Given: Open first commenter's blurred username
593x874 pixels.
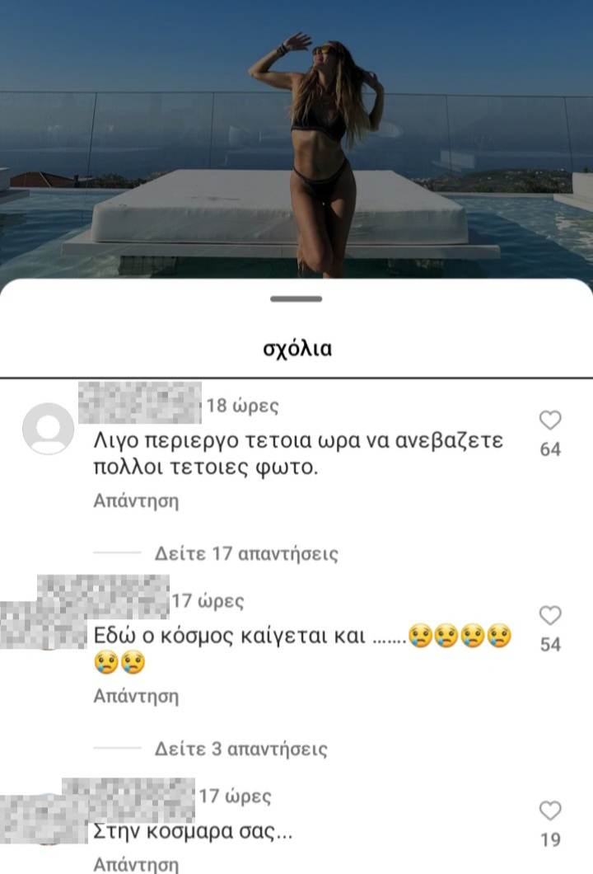Looking at the screenshot, I should tap(140, 402).
